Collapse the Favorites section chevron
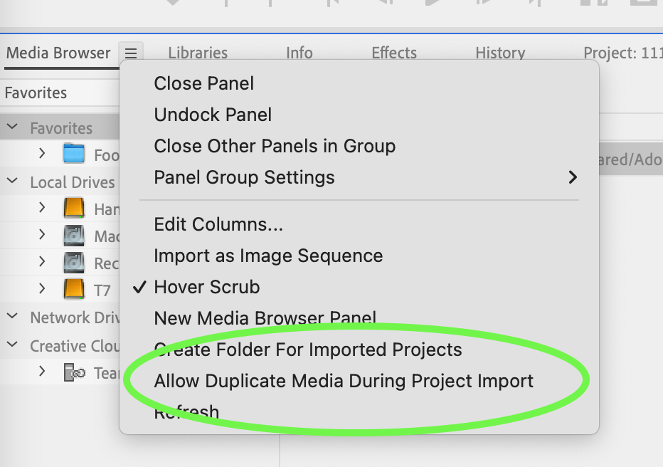Screen dimensions: 663x467 pyautogui.click(x=11, y=127)
